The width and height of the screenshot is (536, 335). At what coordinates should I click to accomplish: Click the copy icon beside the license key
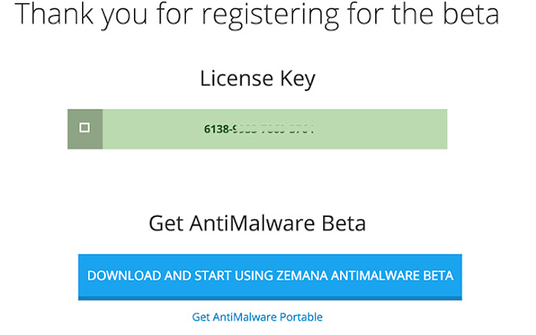pyautogui.click(x=85, y=128)
